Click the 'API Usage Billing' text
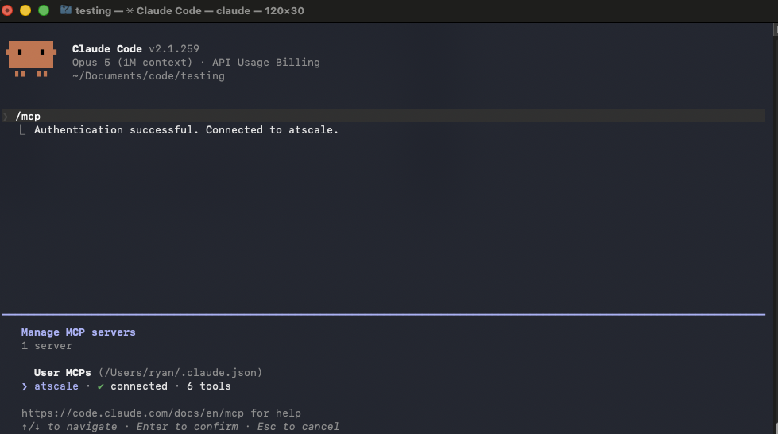Viewport: 778px width, 434px height. pyautogui.click(x=266, y=63)
